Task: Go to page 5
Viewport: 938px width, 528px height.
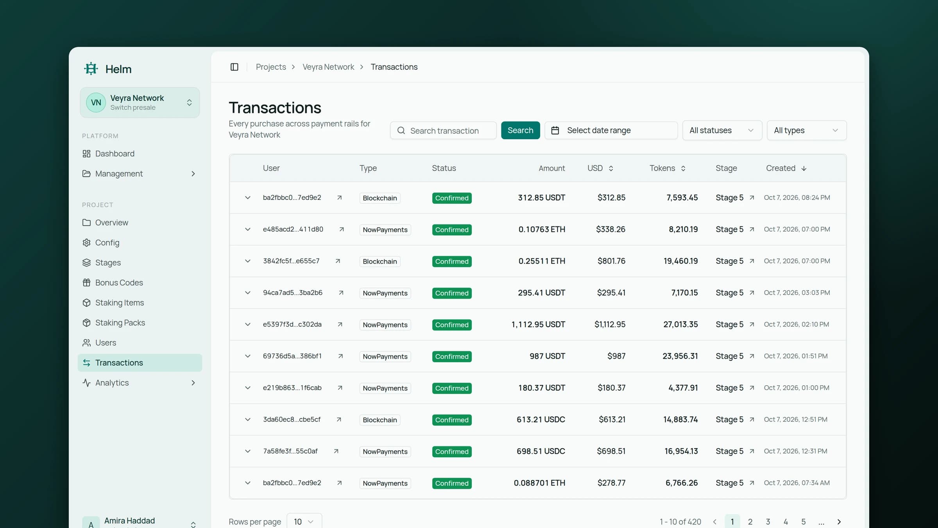Action: point(803,522)
